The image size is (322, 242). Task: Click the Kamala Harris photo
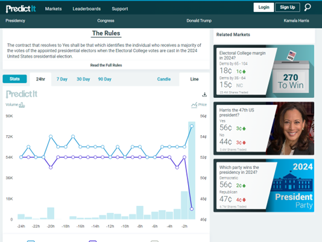(291, 129)
